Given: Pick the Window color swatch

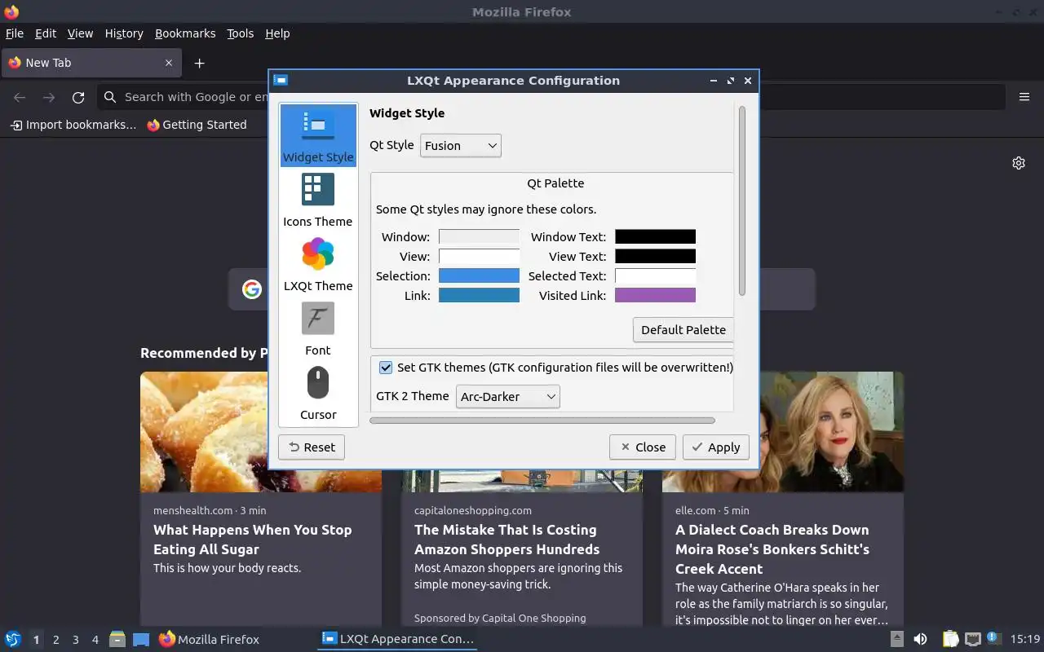Looking at the screenshot, I should coord(479,237).
